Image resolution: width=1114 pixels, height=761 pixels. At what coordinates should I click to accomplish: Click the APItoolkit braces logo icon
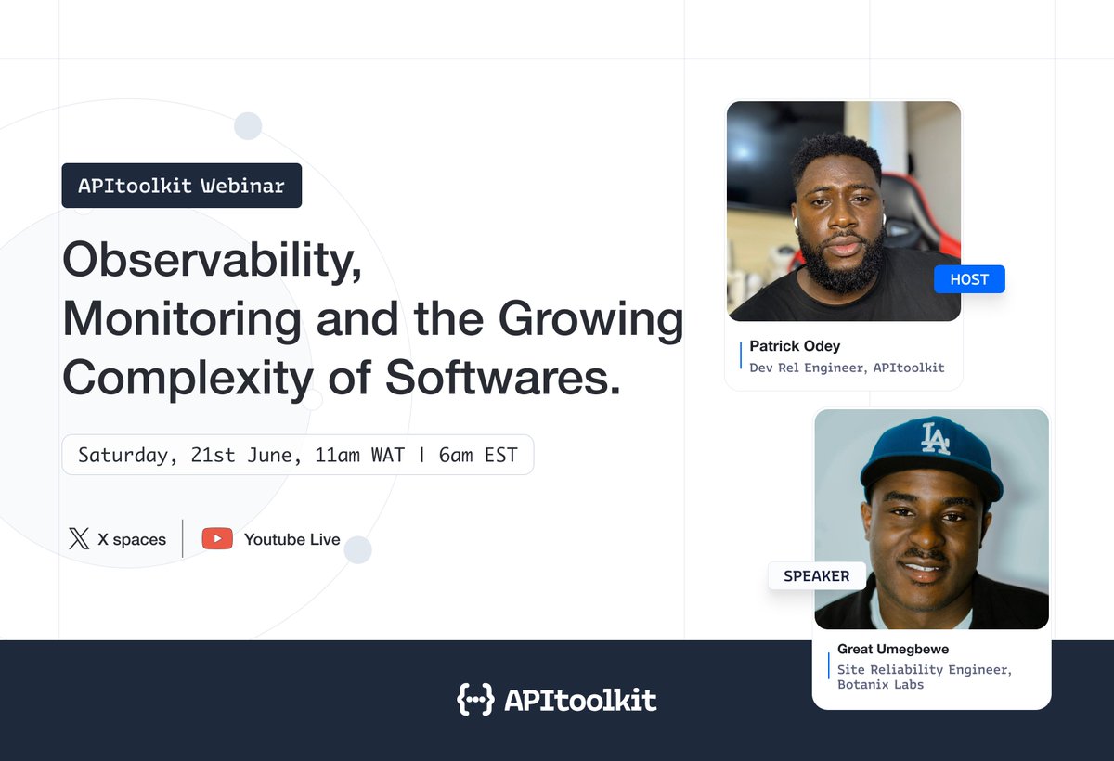(x=474, y=700)
